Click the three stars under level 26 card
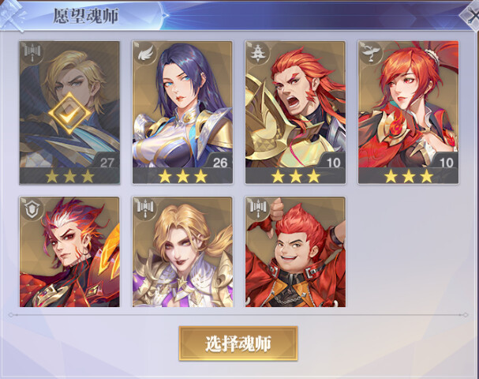Screen dimensions: 479x379 tap(182, 176)
